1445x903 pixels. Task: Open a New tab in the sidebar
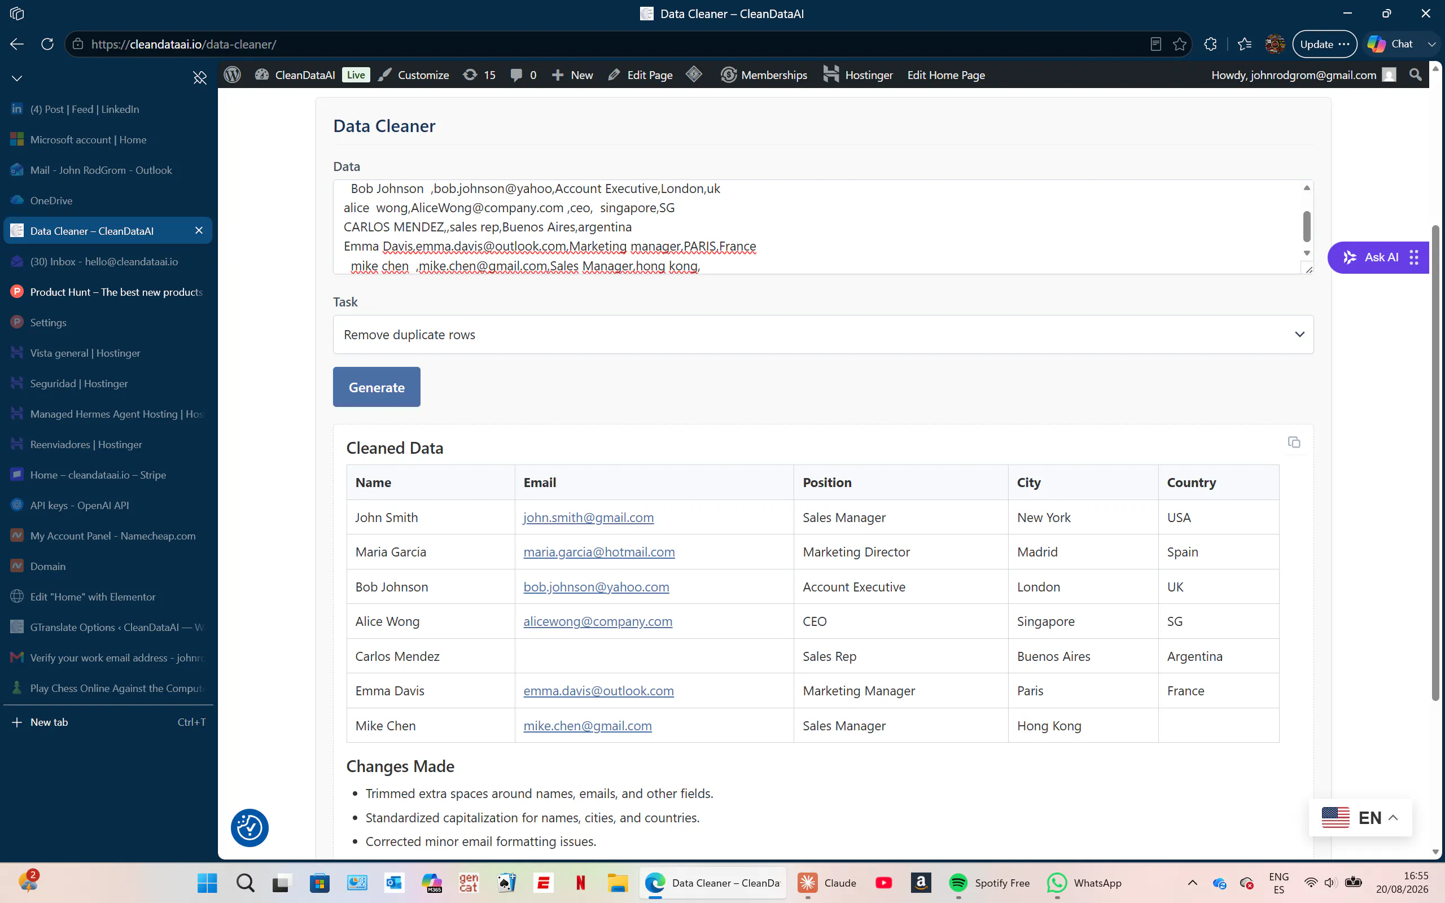click(x=107, y=722)
